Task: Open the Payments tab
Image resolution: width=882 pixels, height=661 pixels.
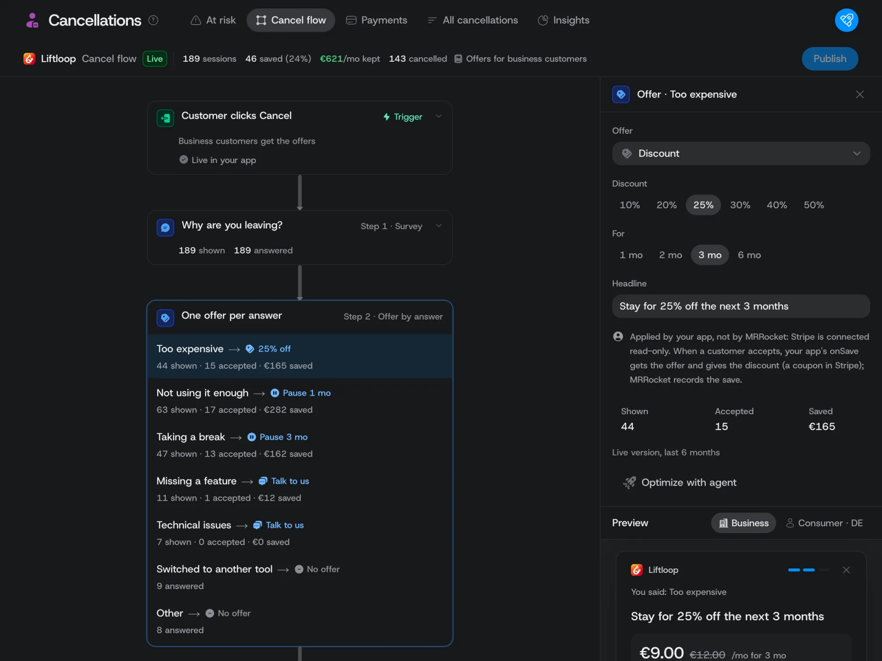Action: point(377,20)
